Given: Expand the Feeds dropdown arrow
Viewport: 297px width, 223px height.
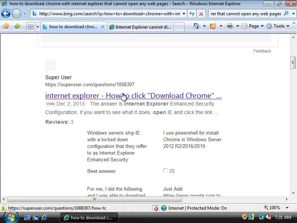Looking at the screenshot, I should 221,26.
